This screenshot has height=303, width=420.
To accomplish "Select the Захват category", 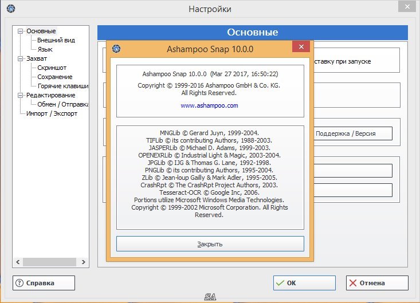I will (37, 58).
